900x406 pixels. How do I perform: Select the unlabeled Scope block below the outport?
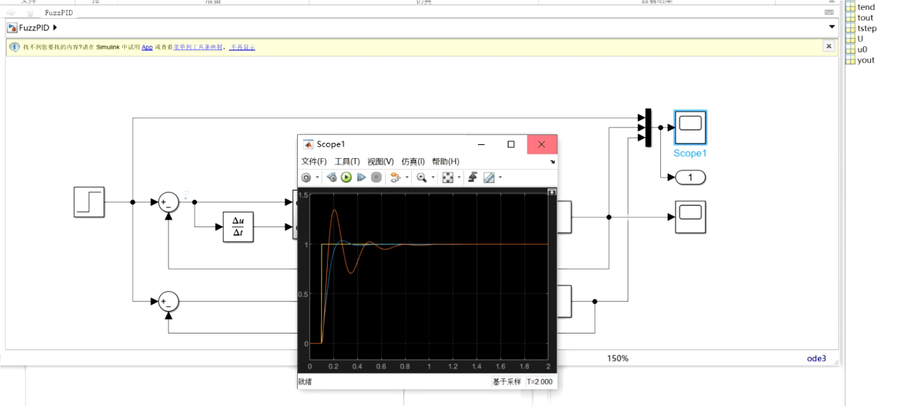pos(691,217)
